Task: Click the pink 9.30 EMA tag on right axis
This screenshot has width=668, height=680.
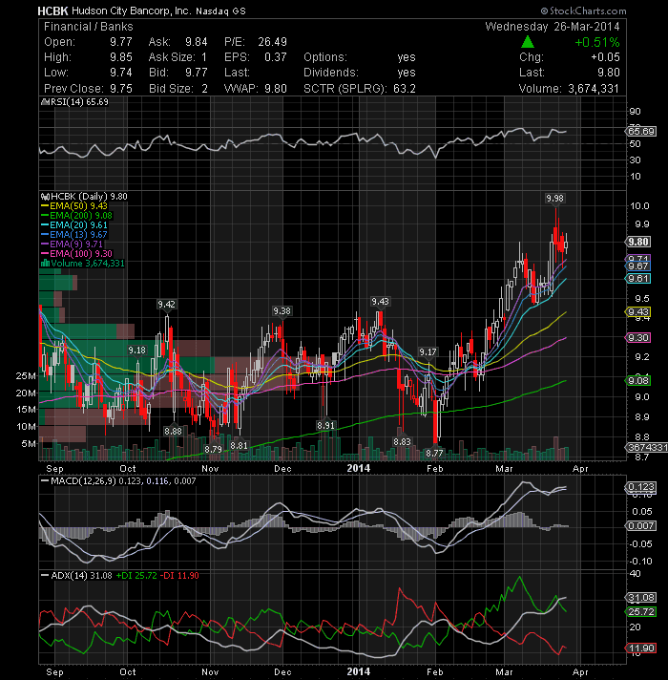Action: click(638, 338)
